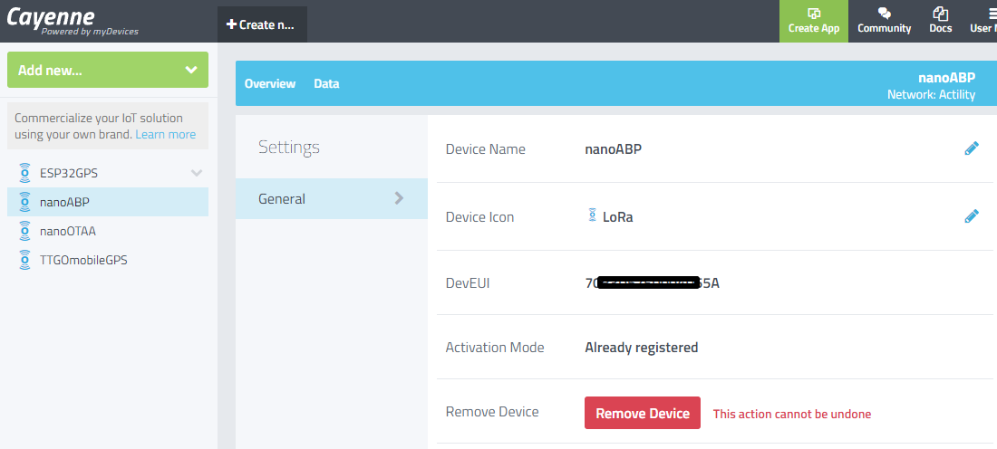This screenshot has height=449, width=997.
Task: Open the User menu icon
Action: coord(983,21)
